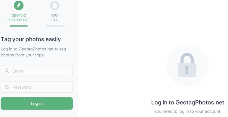Click the person icon in Email field

tap(7, 71)
